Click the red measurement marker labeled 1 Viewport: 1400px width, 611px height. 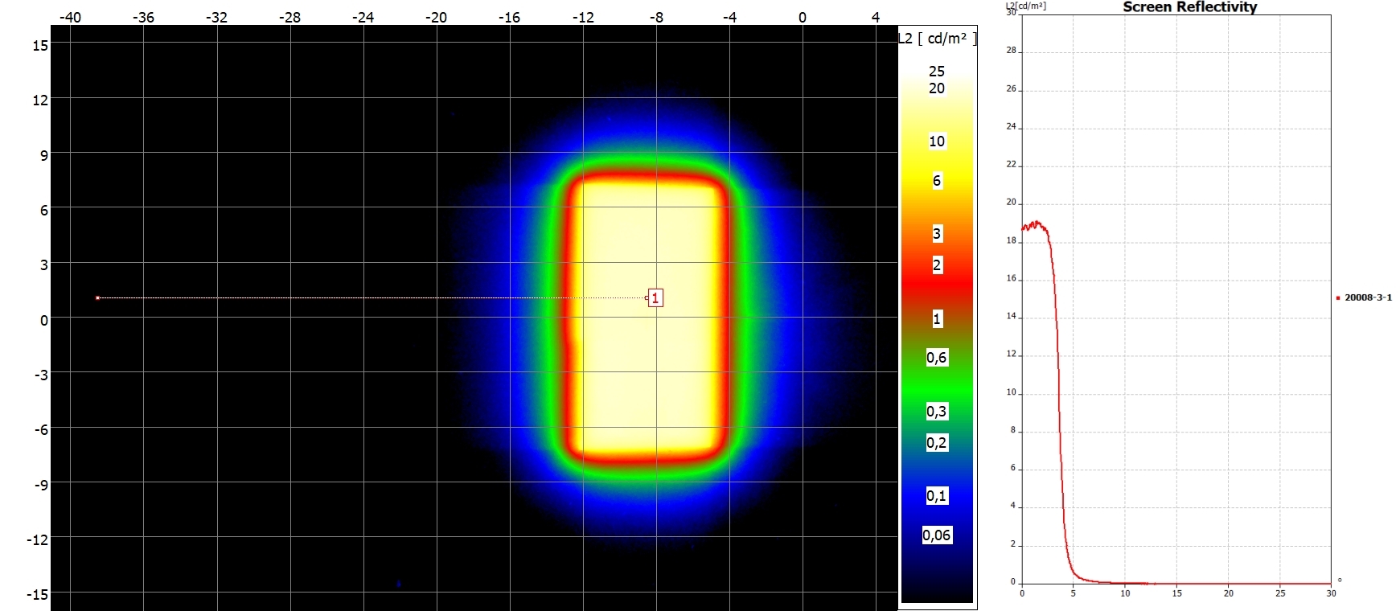coord(655,298)
